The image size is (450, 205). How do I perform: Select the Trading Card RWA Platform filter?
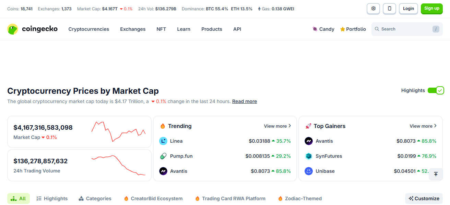pos(230,198)
